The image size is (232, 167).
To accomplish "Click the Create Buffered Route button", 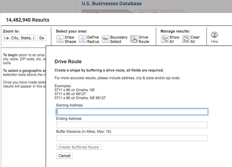I will [x=79, y=147].
